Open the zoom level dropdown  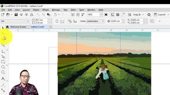click(101, 15)
